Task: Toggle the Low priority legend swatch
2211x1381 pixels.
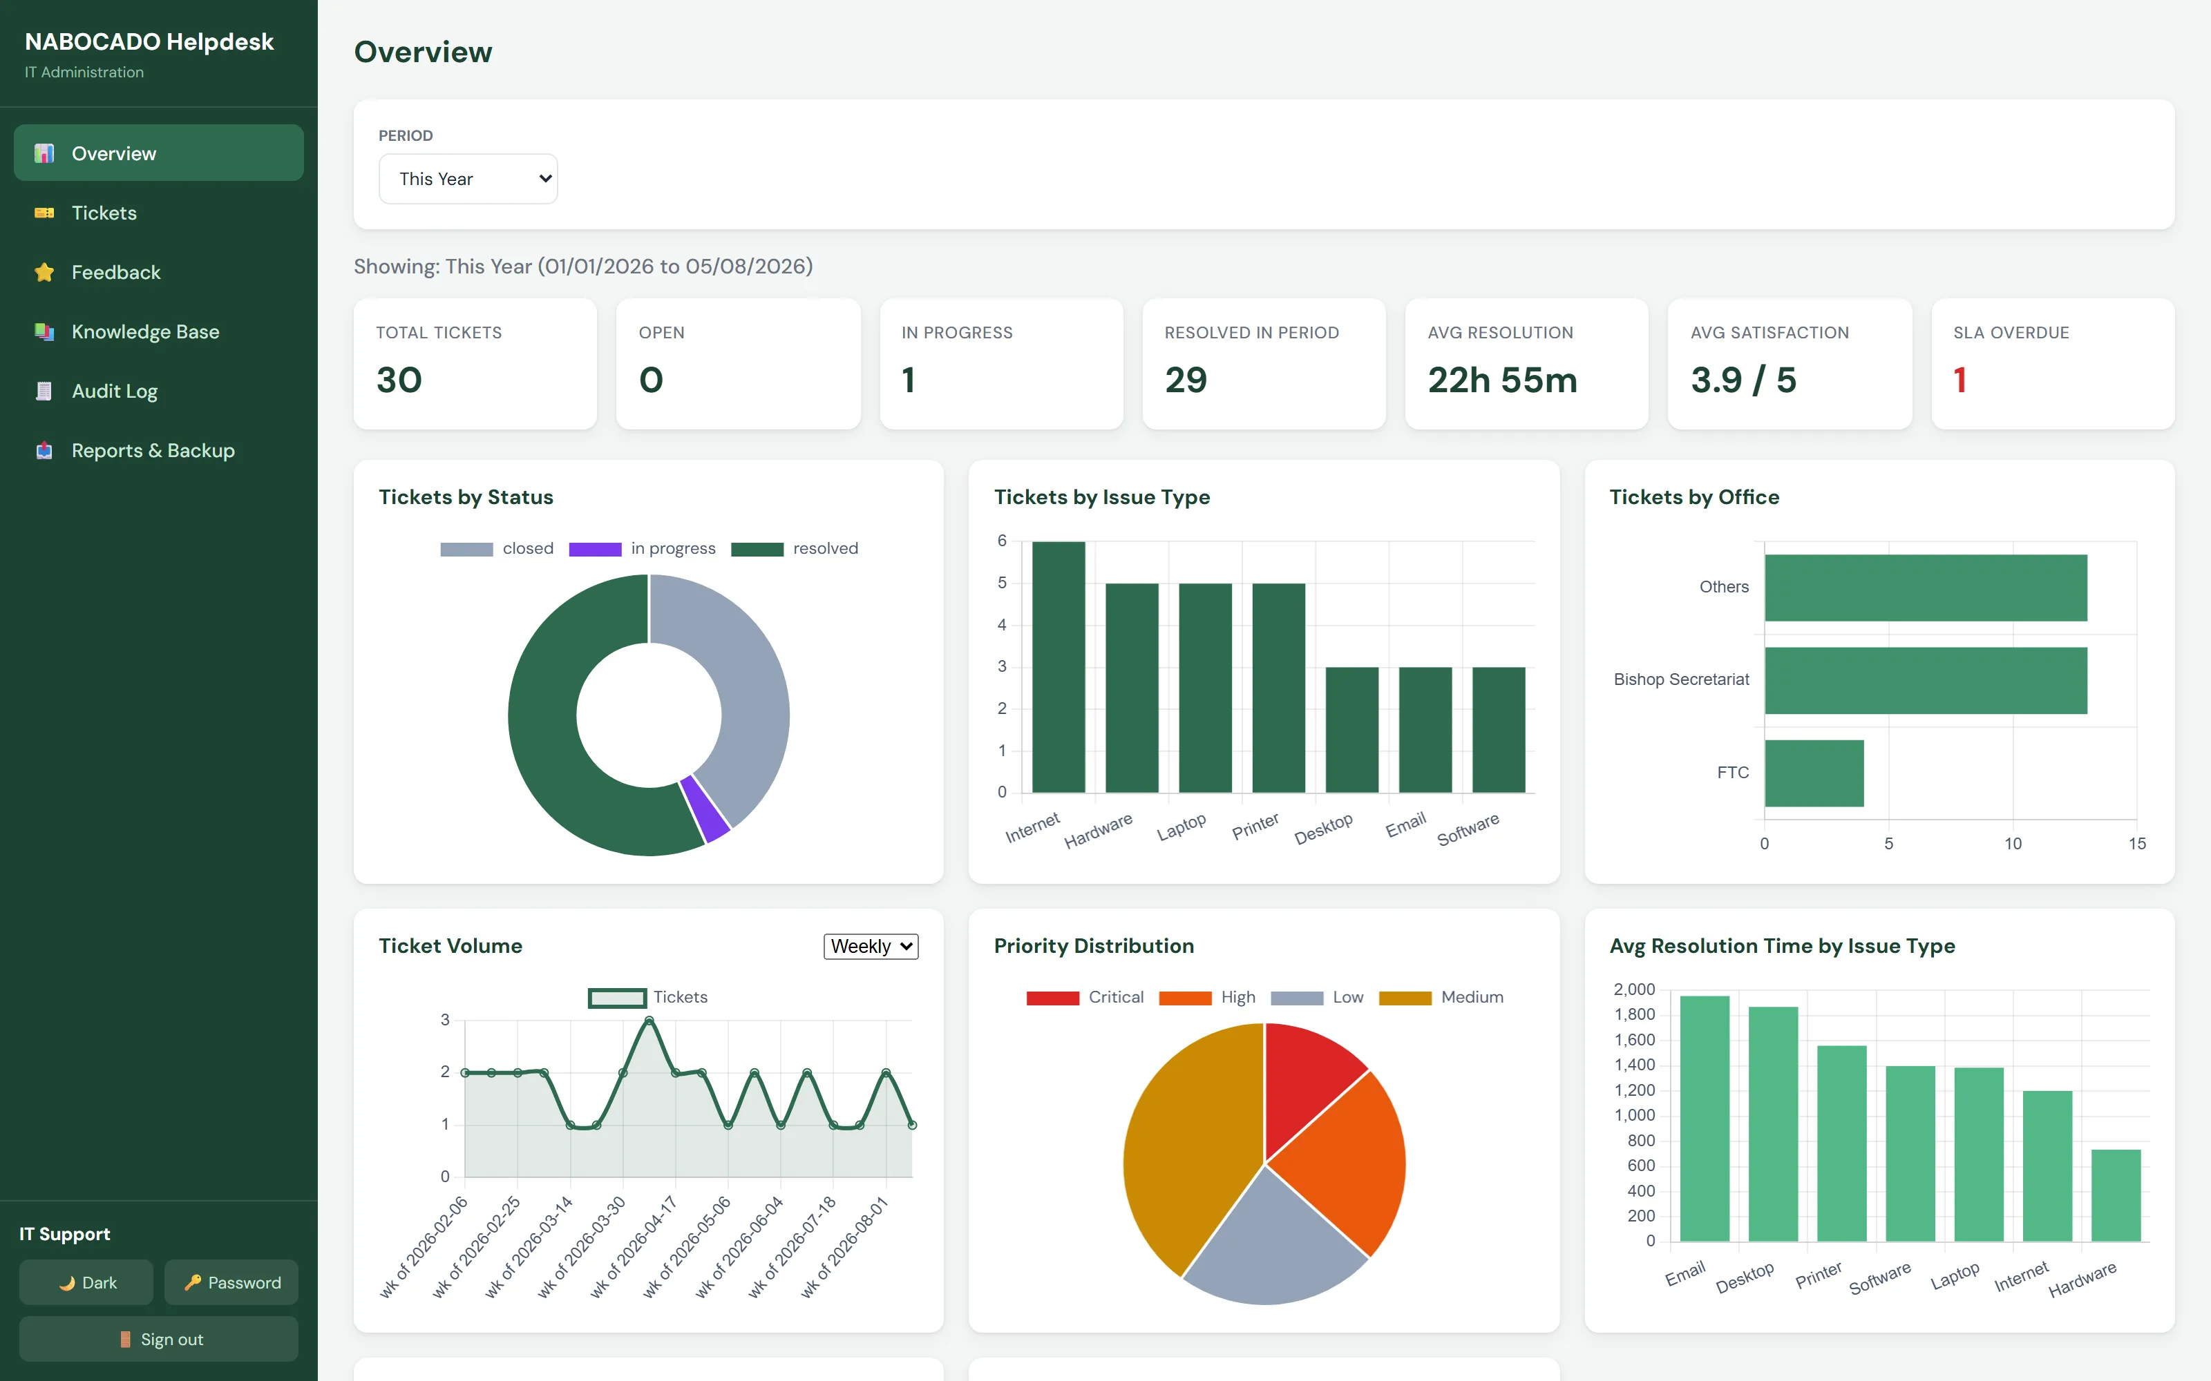Action: pyautogui.click(x=1296, y=997)
